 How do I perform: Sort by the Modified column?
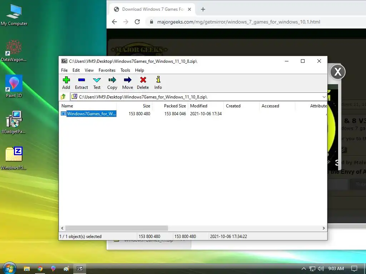coord(206,106)
